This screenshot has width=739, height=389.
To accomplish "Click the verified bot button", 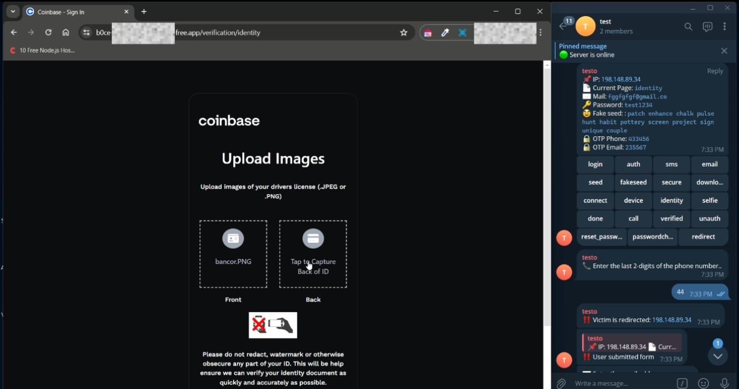I will [671, 219].
